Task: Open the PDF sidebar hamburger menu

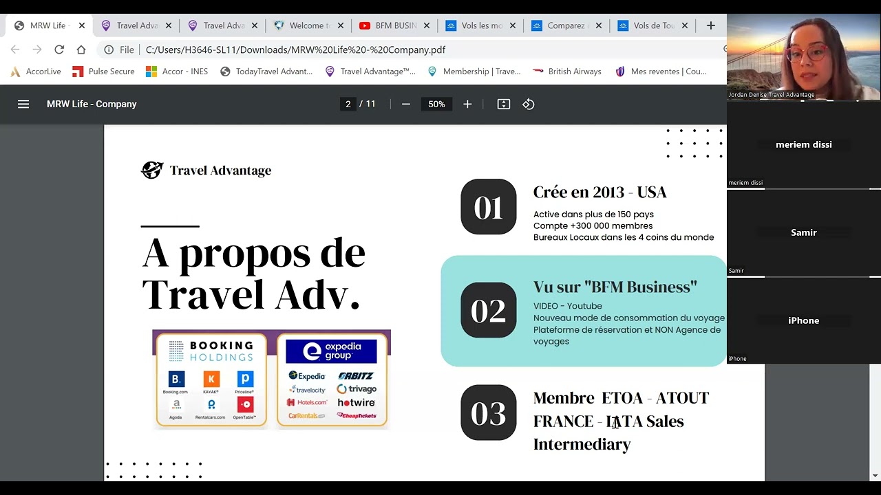Action: click(x=23, y=104)
